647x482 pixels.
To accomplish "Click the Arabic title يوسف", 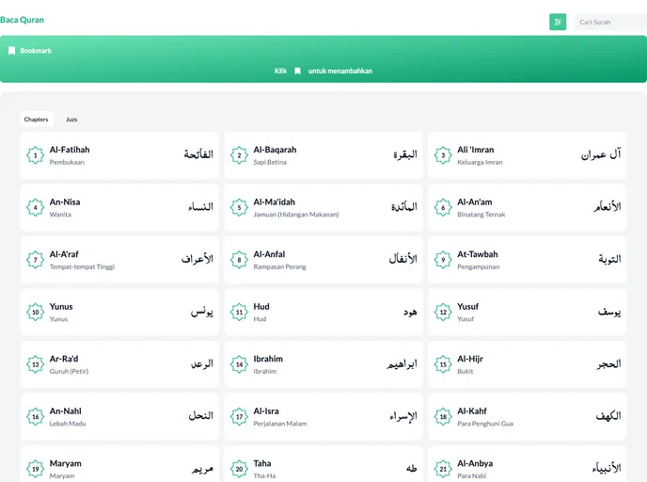I will click(x=609, y=312).
